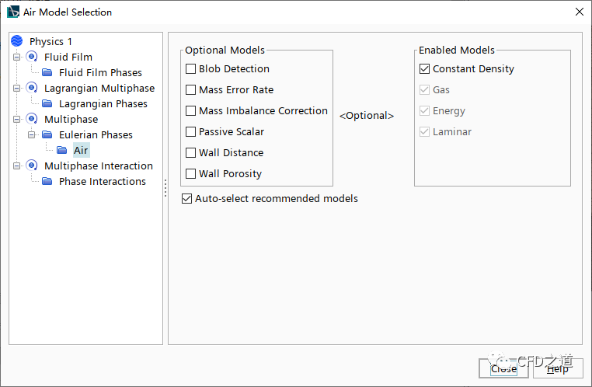Click the Air phase folder icon
The width and height of the screenshot is (592, 387).
tap(61, 150)
